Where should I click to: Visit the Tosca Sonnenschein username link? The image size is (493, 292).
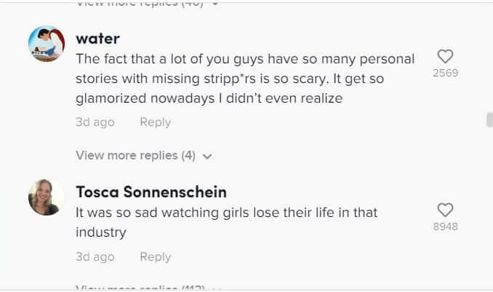[x=151, y=192]
